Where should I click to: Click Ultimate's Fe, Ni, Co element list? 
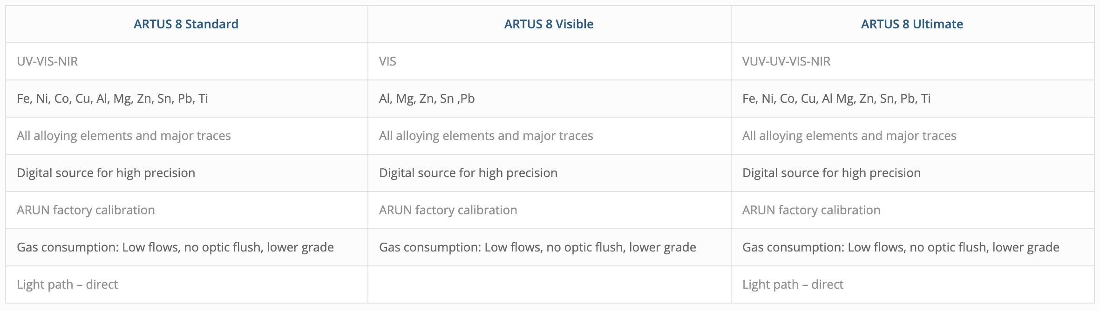pyautogui.click(x=836, y=99)
